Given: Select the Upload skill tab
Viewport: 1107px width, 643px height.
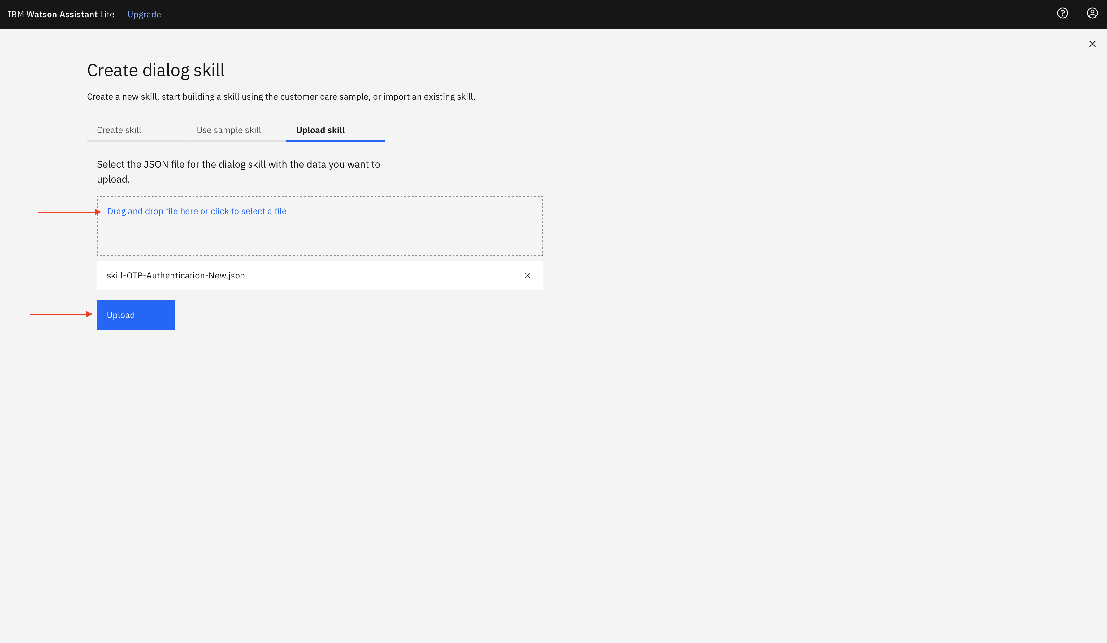Looking at the screenshot, I should [320, 130].
